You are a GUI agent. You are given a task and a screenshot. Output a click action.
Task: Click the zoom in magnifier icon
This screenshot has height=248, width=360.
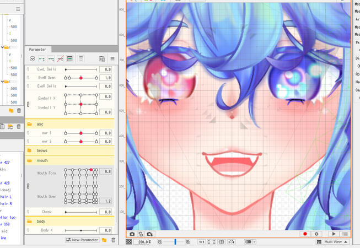click(188, 241)
